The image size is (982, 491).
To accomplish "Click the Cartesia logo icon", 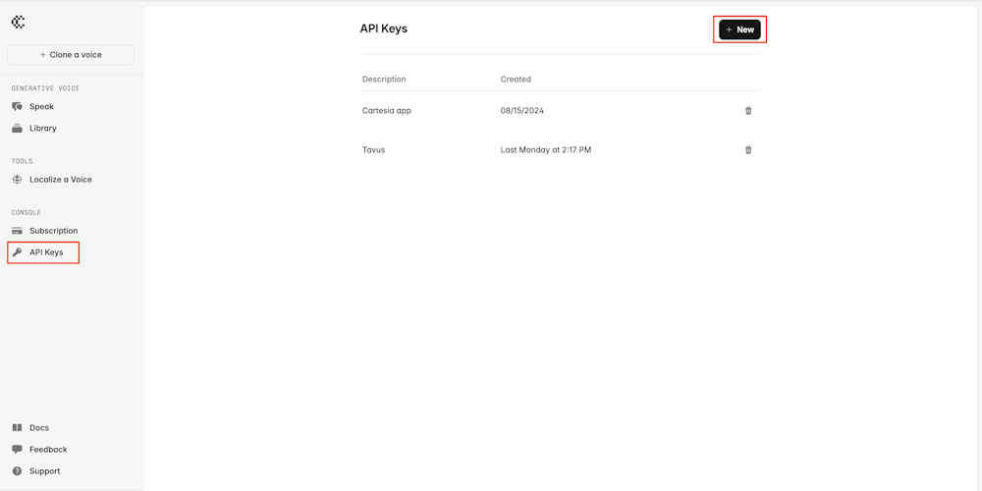I will point(18,22).
